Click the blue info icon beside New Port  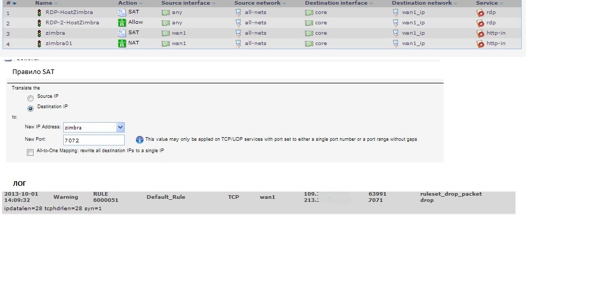[x=139, y=140]
